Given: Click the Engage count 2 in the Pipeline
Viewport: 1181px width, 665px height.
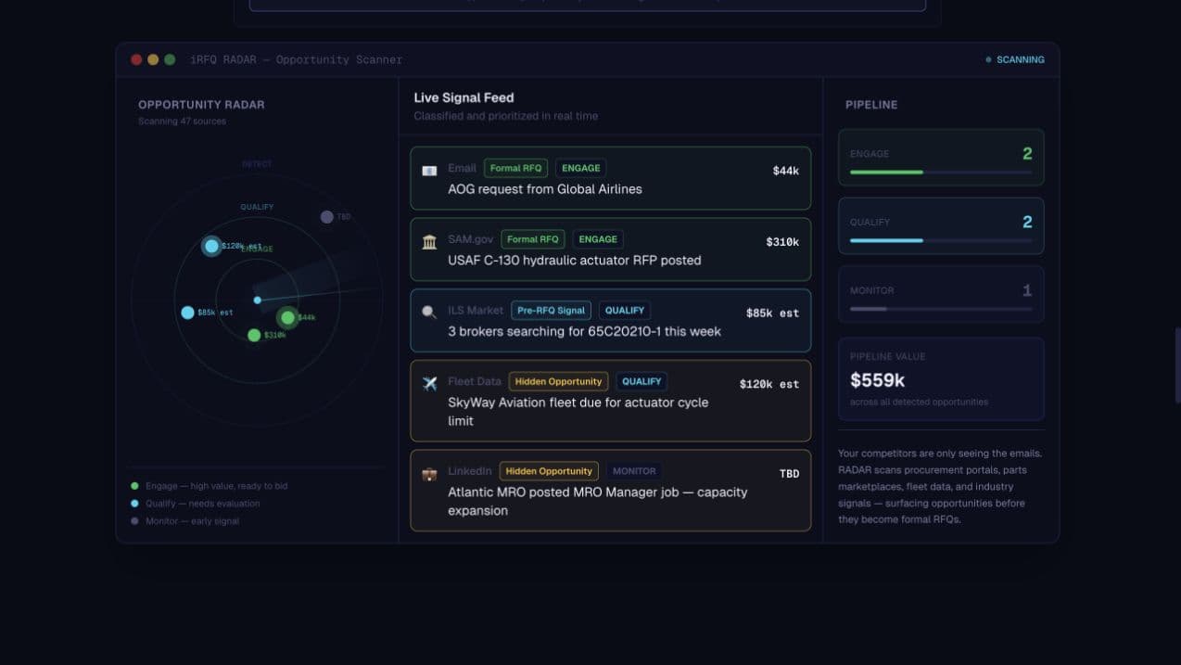Looking at the screenshot, I should [1027, 154].
